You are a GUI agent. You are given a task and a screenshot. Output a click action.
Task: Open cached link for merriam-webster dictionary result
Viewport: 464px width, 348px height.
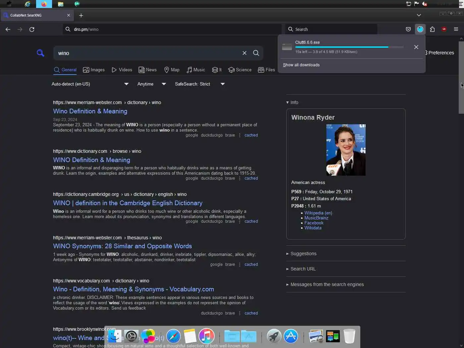click(x=251, y=135)
